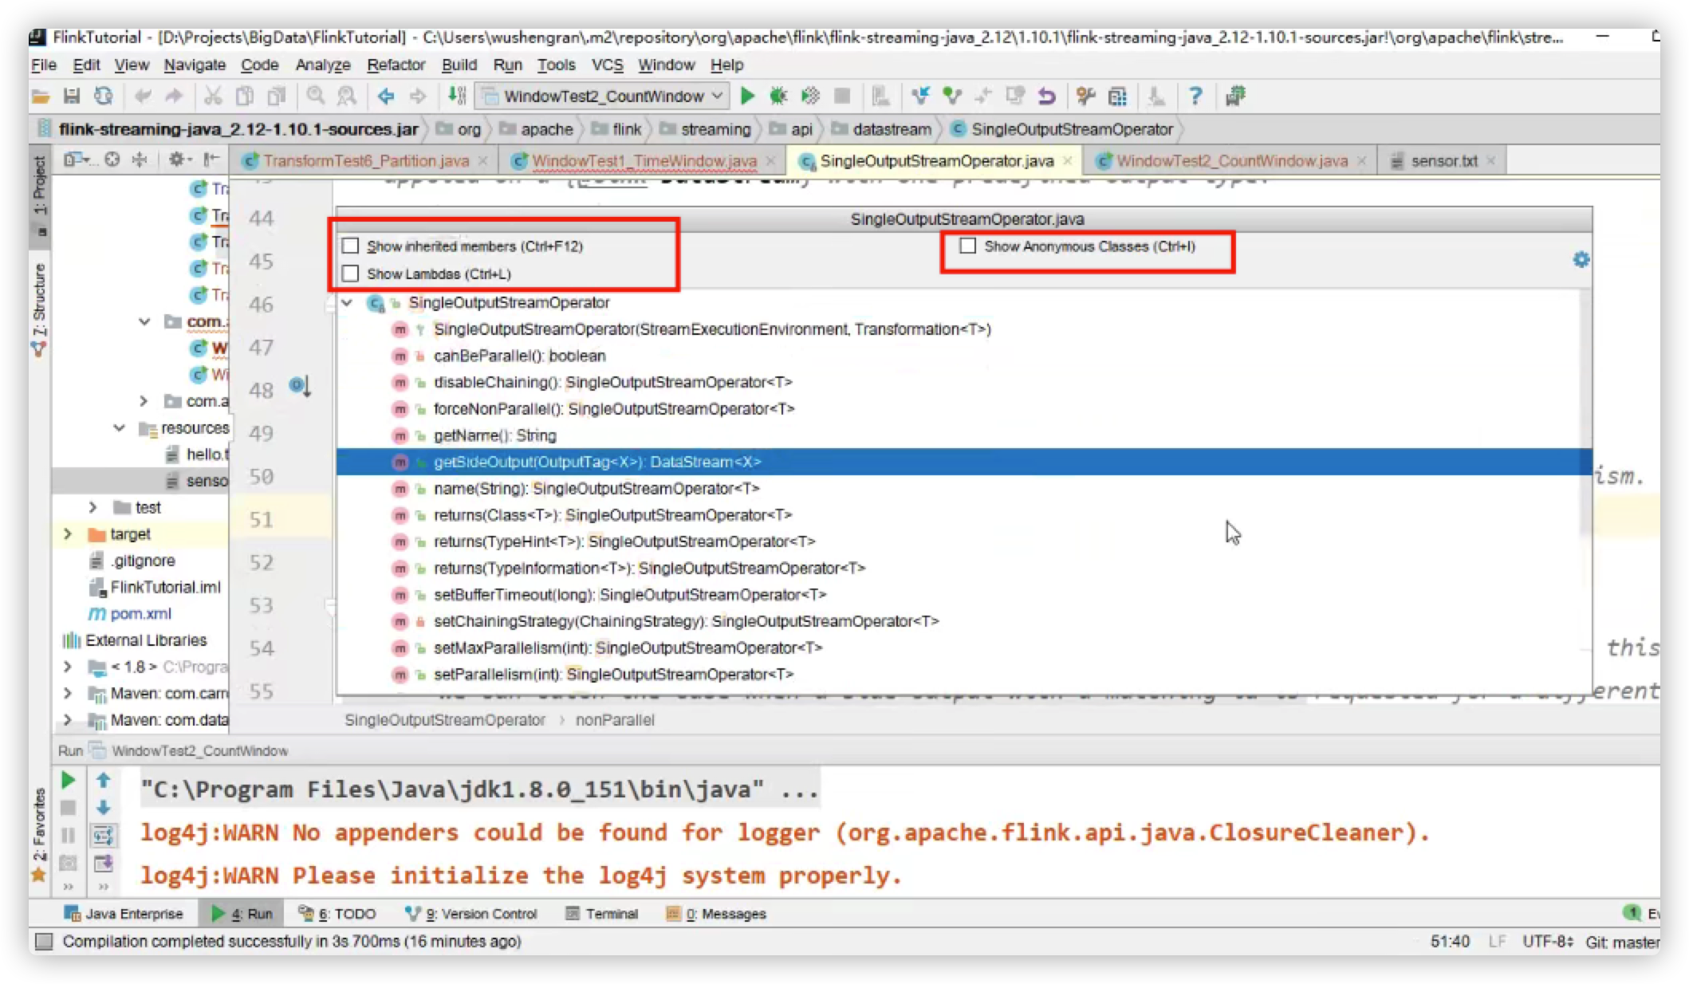Expand the < 1.8 > JDK library node

point(68,667)
